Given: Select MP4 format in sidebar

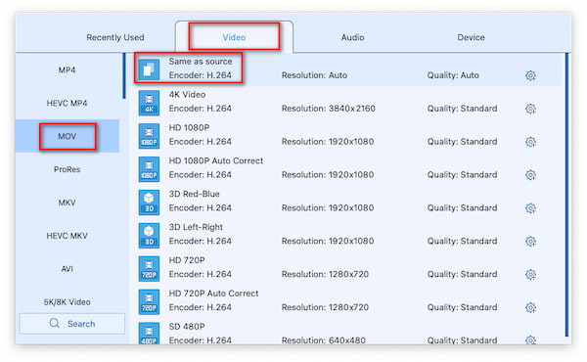Looking at the screenshot, I should point(67,70).
